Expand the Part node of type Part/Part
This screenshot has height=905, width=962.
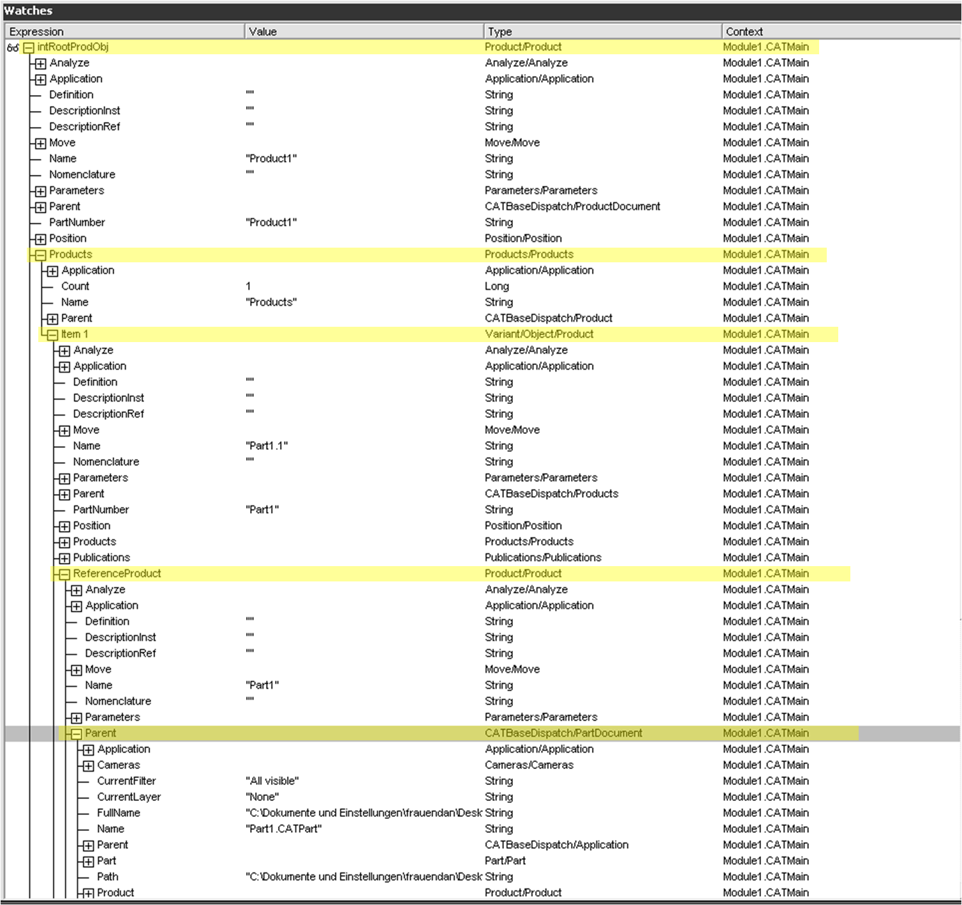(89, 861)
